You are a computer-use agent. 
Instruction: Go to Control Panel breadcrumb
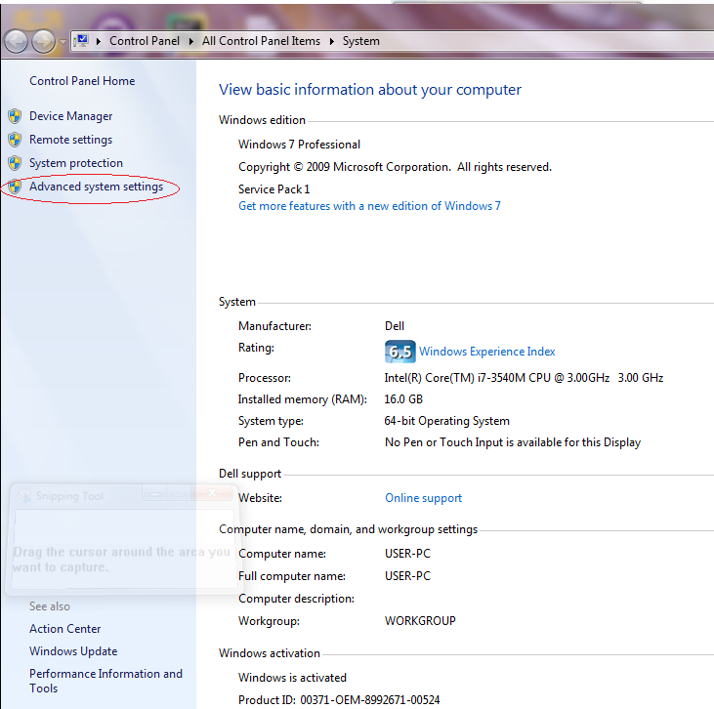(145, 41)
